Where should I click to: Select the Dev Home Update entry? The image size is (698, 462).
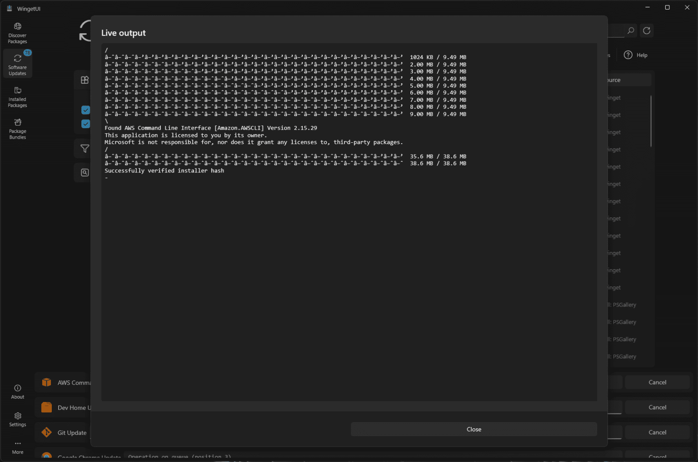click(x=73, y=407)
